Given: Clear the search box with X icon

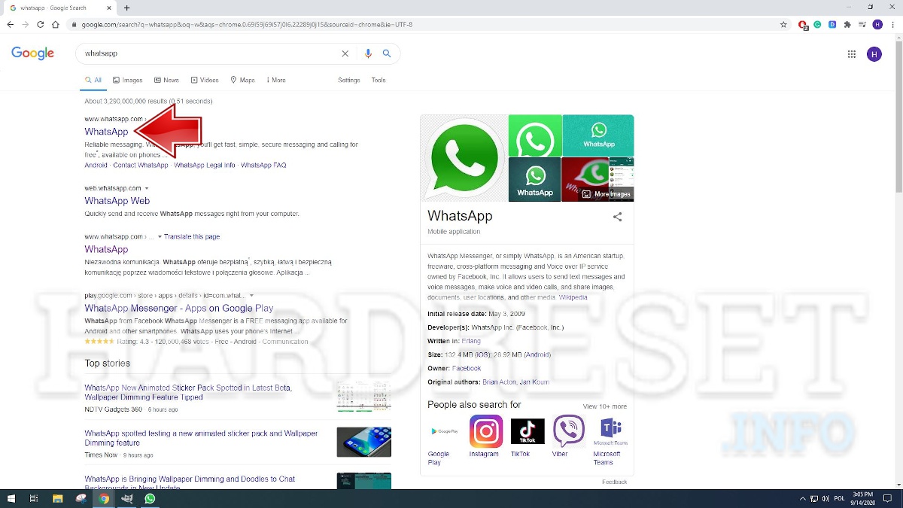Looking at the screenshot, I should 345,53.
